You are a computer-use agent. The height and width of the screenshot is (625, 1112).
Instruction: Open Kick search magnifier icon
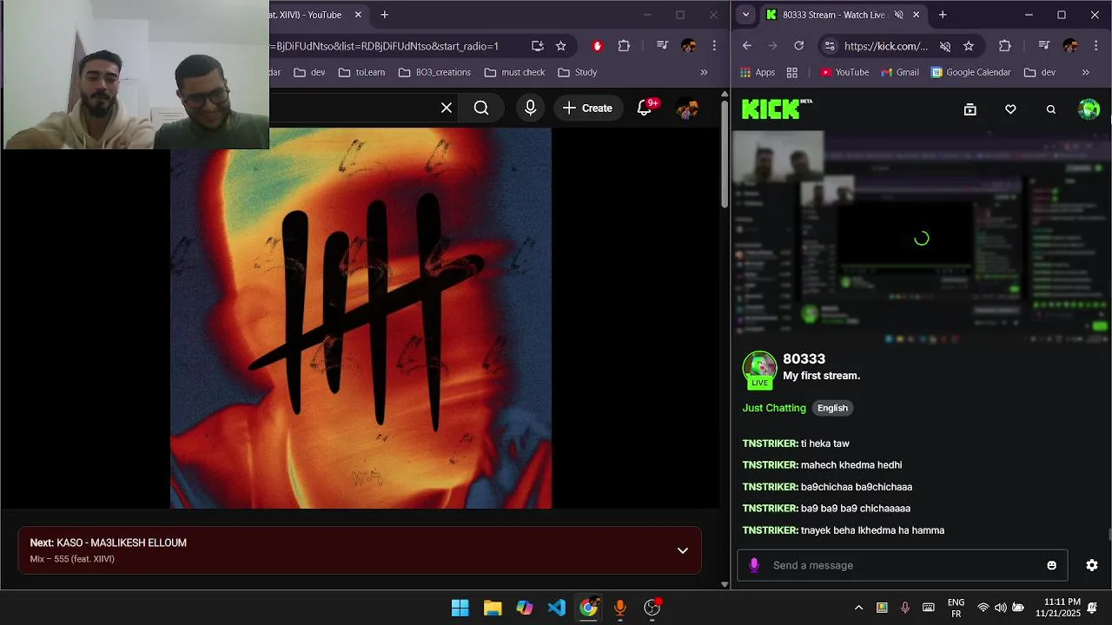coord(1051,109)
